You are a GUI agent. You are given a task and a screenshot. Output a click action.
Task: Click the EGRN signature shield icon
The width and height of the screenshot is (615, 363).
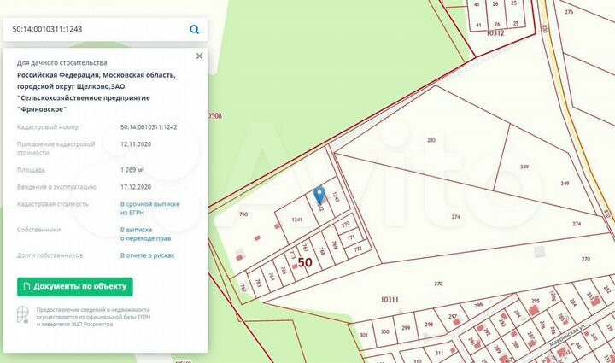point(23,314)
